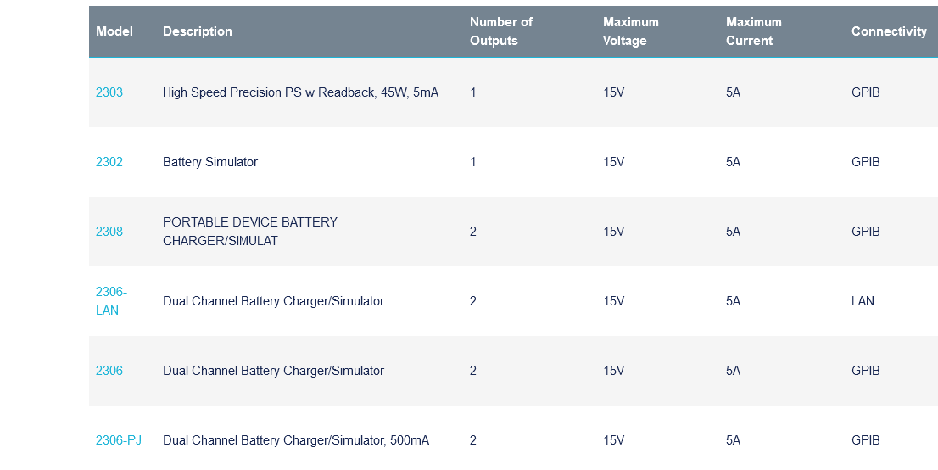
Task: Select the Battery Simulator description text
Action: point(210,162)
